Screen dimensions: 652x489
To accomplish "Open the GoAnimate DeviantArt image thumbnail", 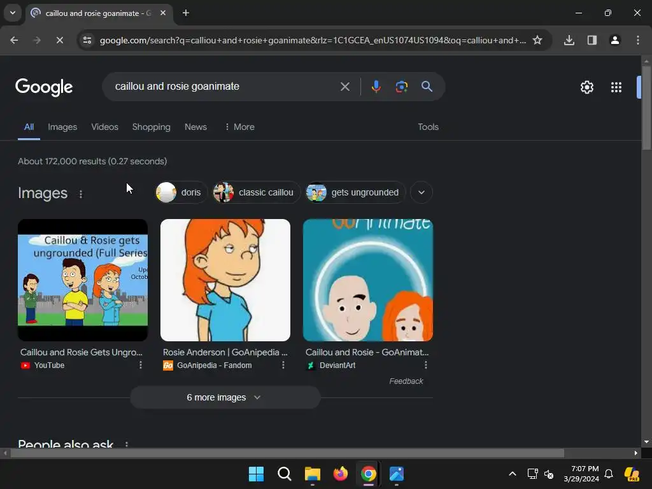I will pos(368,280).
